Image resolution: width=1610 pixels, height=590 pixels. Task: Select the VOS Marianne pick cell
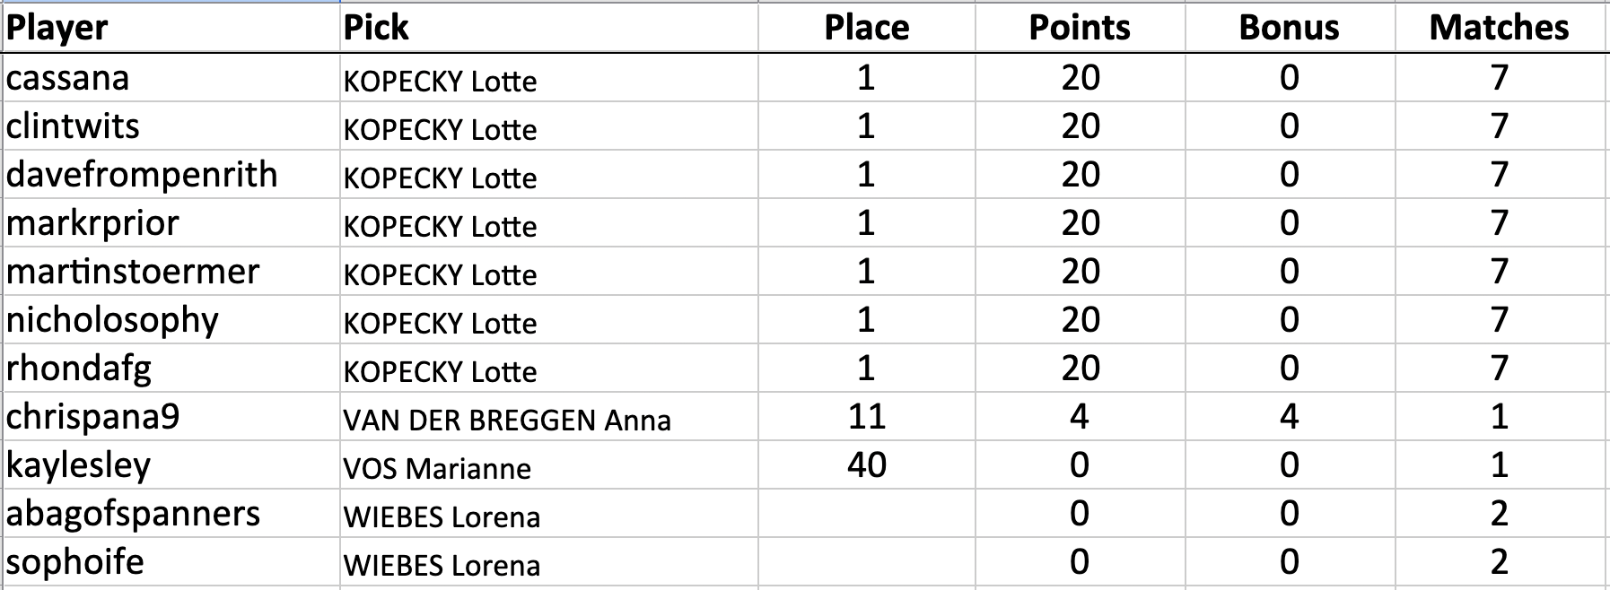click(x=549, y=465)
